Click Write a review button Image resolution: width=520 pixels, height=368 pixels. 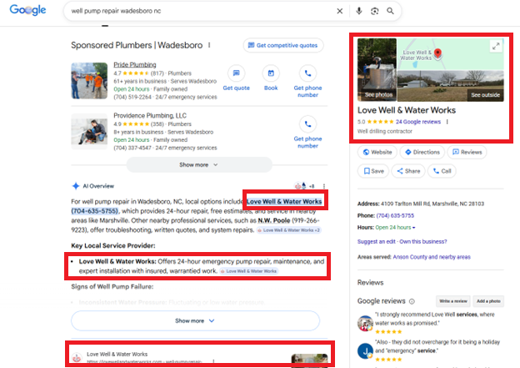[x=453, y=301]
